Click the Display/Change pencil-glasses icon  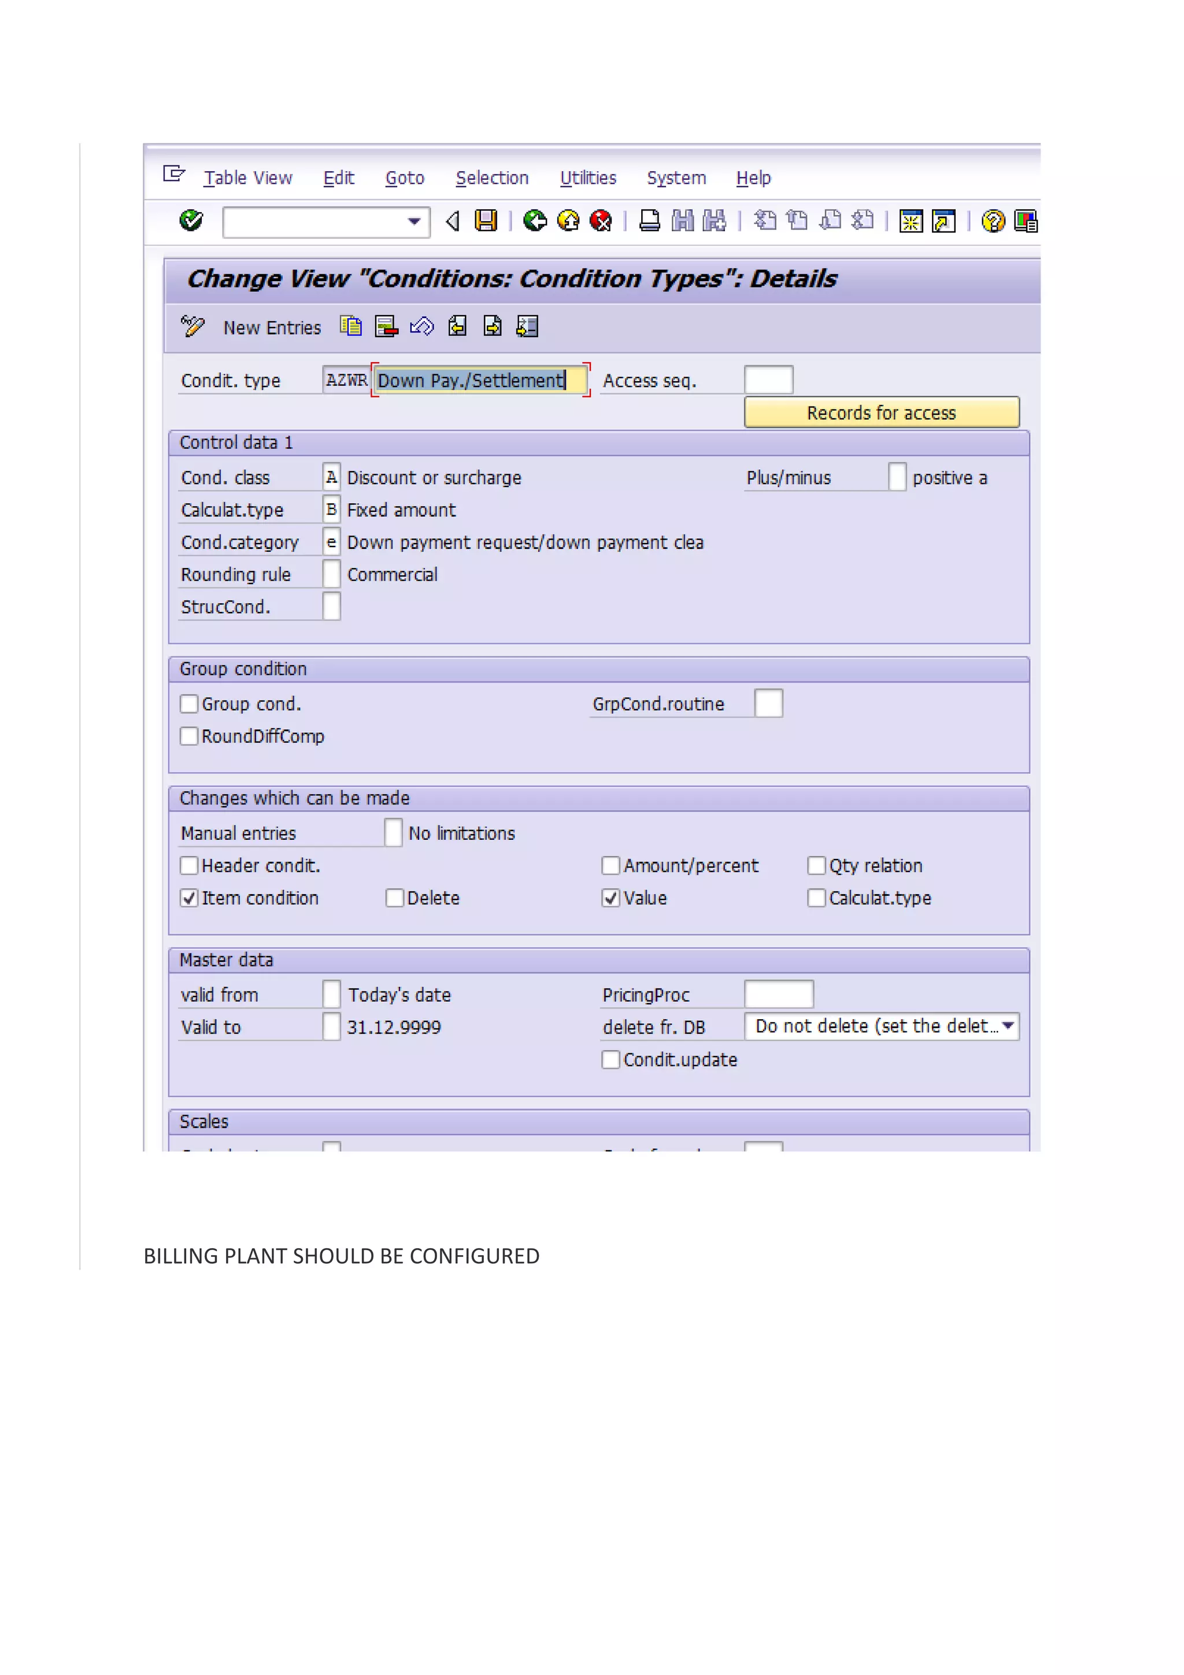193,326
